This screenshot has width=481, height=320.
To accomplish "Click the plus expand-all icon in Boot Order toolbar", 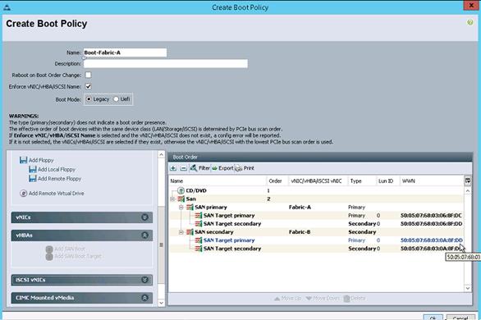I will [173, 168].
